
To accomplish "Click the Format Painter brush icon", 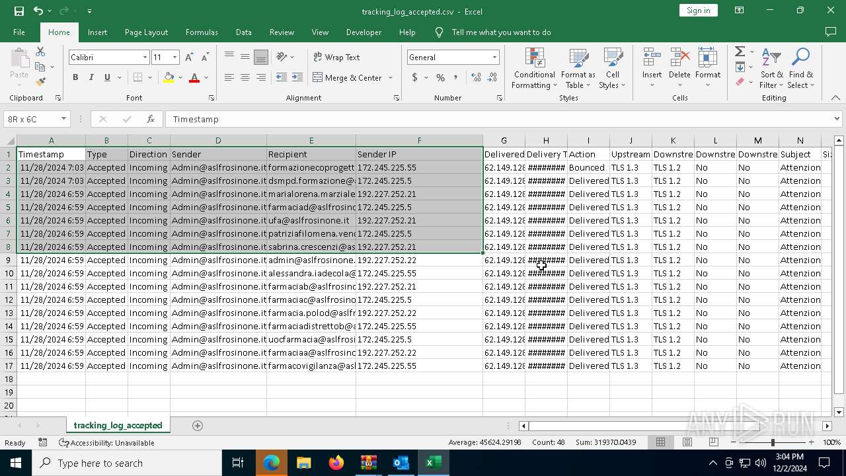I will pos(40,82).
